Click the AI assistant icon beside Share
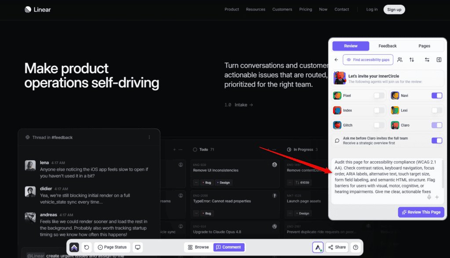This screenshot has width=450, height=258. pyautogui.click(x=318, y=247)
